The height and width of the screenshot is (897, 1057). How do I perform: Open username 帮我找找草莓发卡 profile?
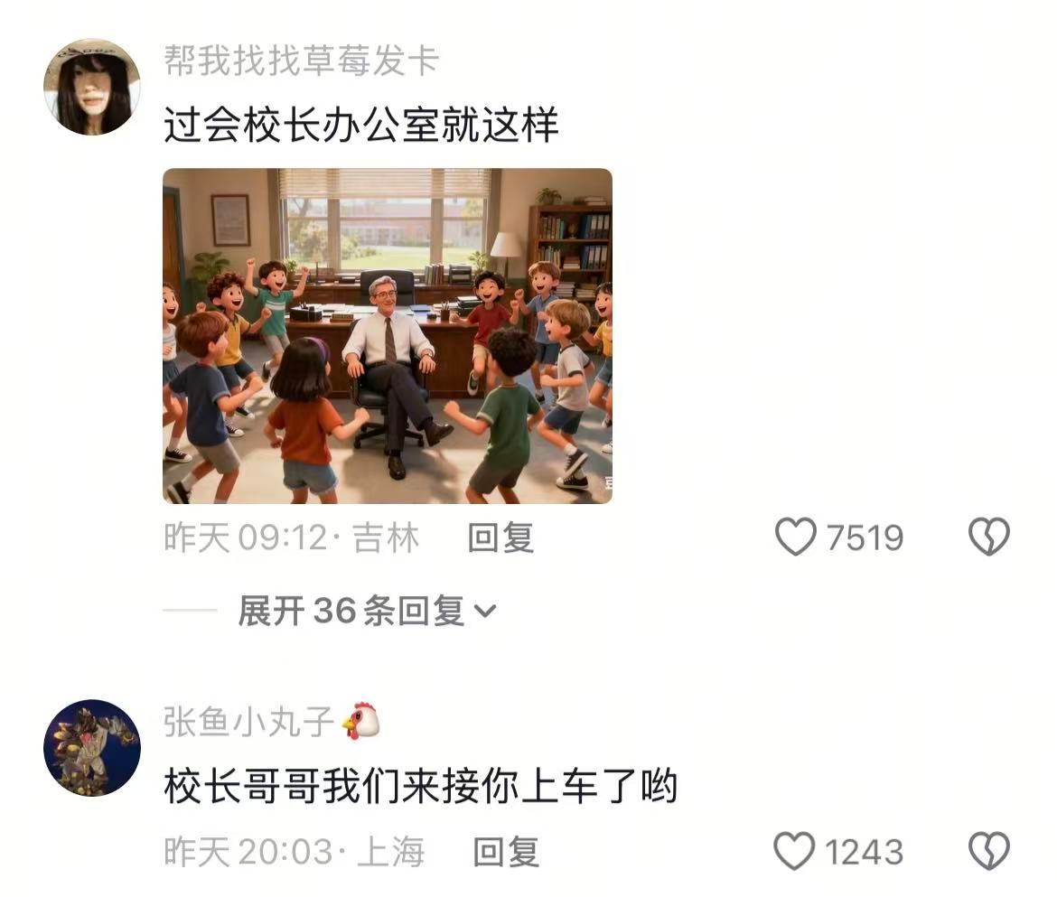click(302, 60)
